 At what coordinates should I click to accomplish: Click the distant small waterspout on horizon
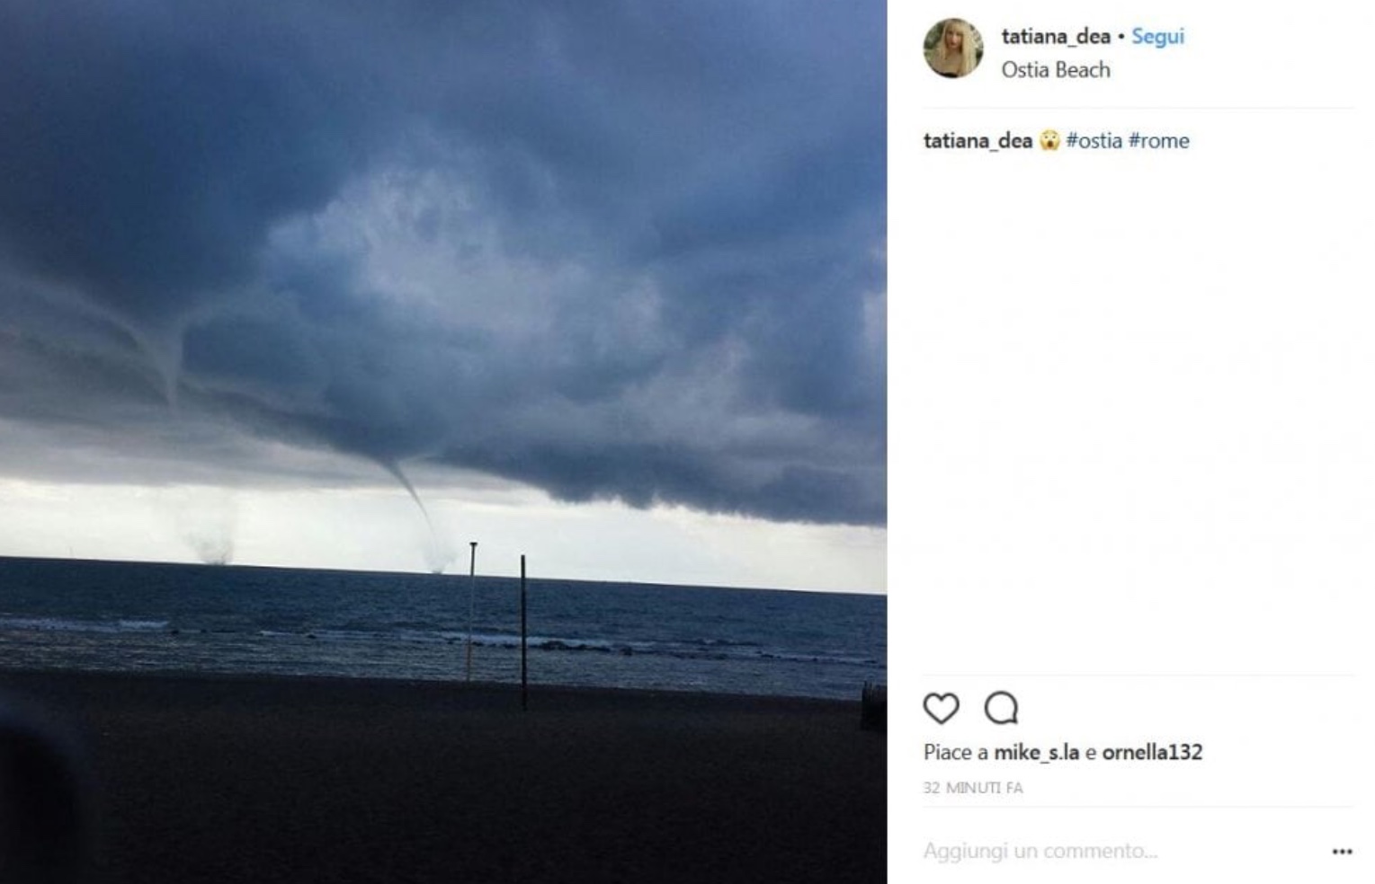(212, 548)
